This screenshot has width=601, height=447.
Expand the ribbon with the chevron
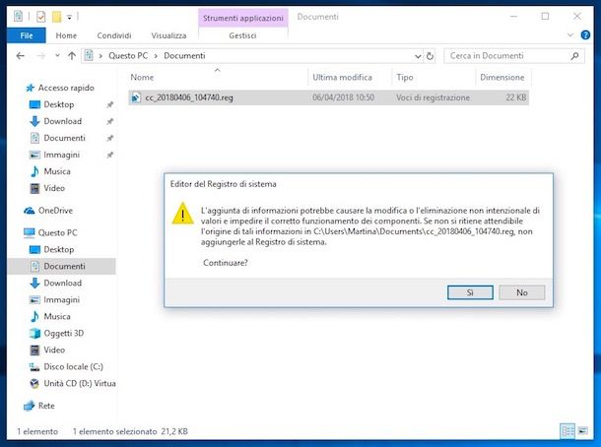569,35
